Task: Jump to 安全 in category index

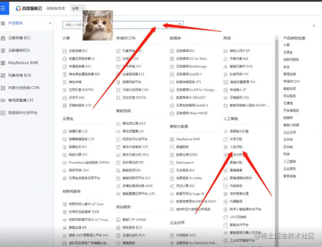Action: [287, 67]
